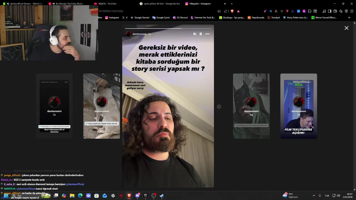Image resolution: width=356 pixels, height=200 pixels.
Task: Click the Brave Rewards triangle icon
Action: [x=238, y=11]
